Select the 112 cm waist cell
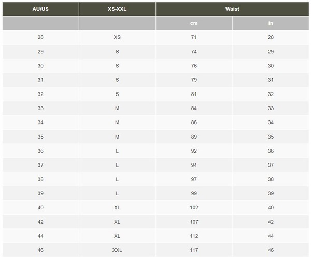 tap(194, 236)
